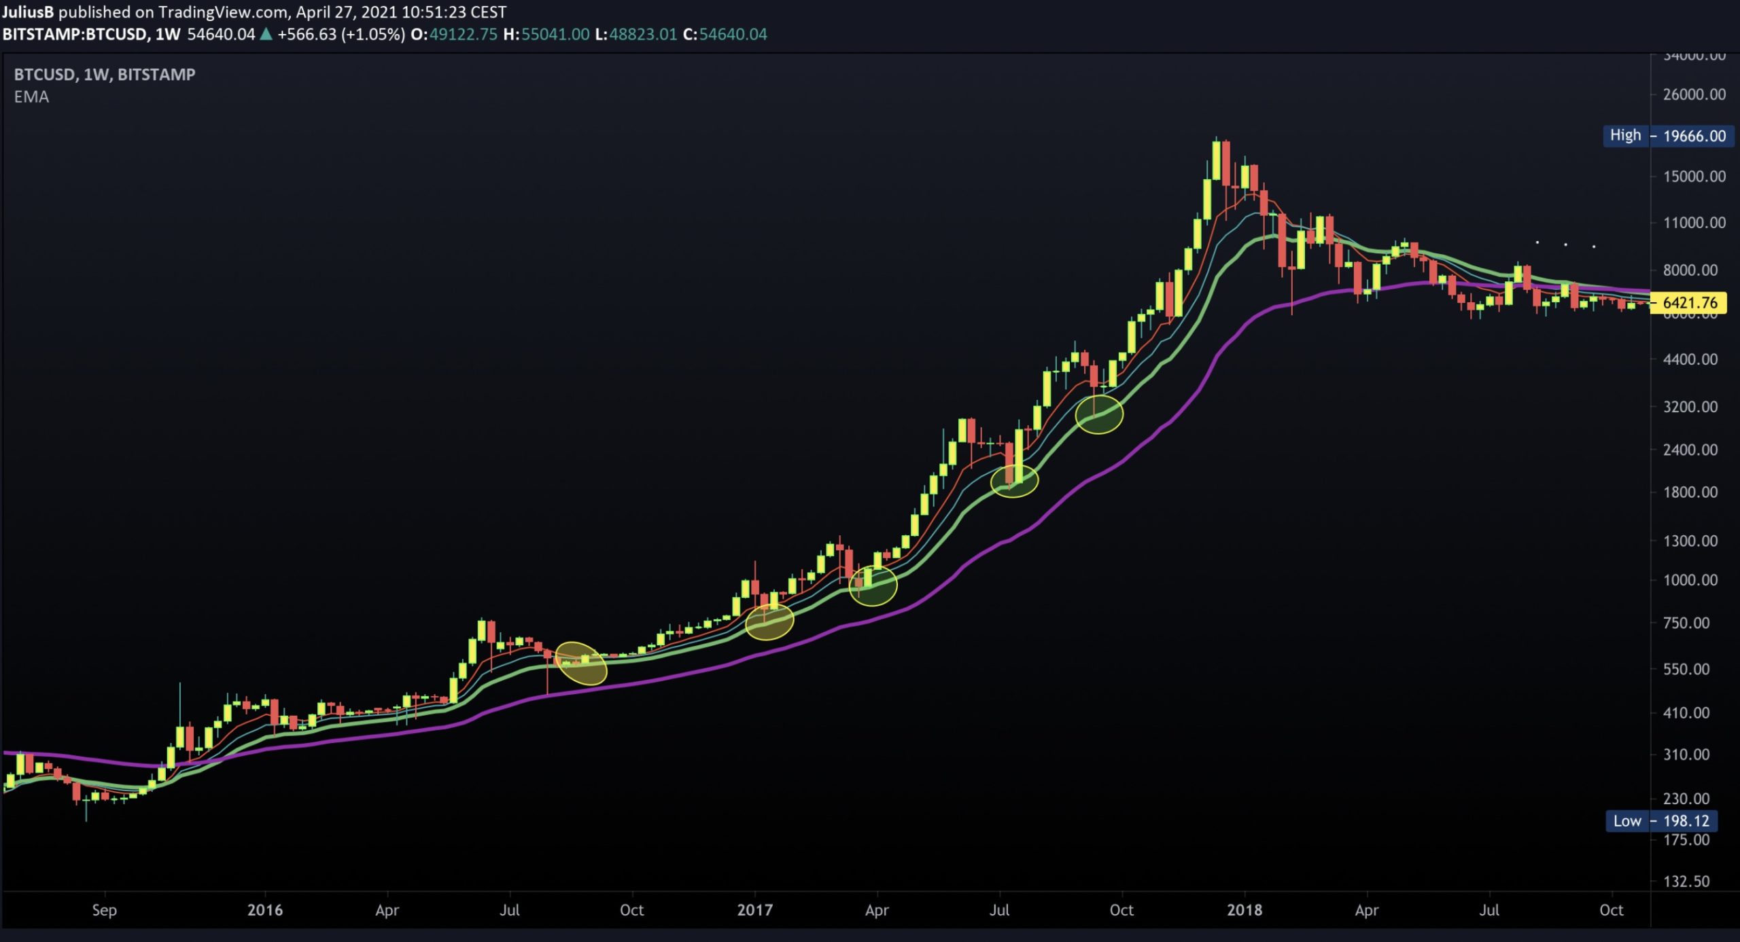The image size is (1740, 942).
Task: Click the low value L:48823.01
Action: click(x=636, y=34)
